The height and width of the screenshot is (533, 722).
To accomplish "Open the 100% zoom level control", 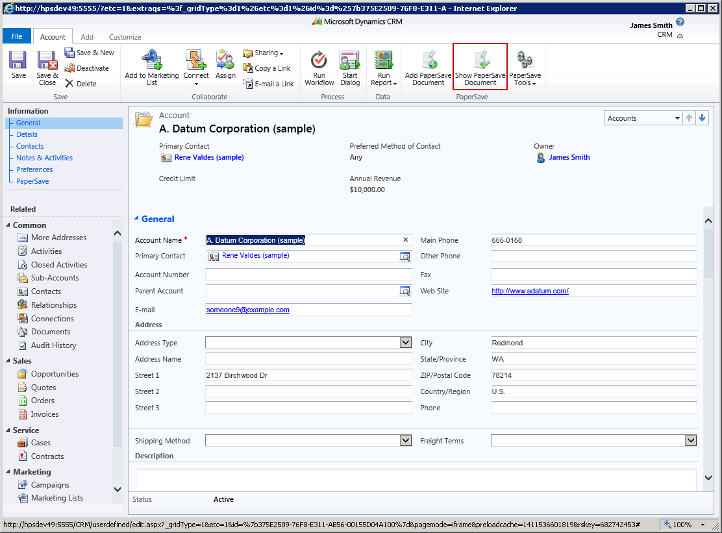I will pos(685,525).
